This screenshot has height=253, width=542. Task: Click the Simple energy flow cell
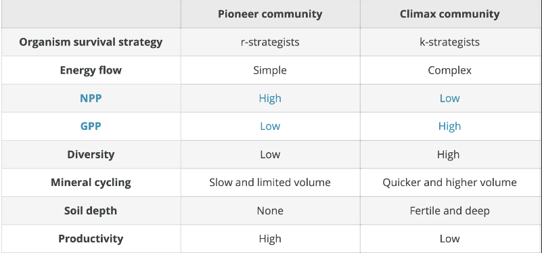[x=270, y=70]
